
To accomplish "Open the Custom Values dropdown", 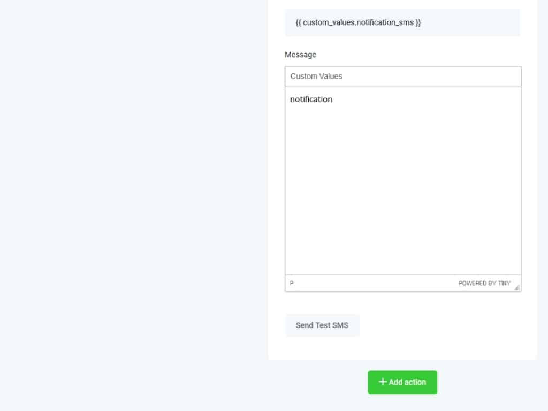I will [x=403, y=76].
